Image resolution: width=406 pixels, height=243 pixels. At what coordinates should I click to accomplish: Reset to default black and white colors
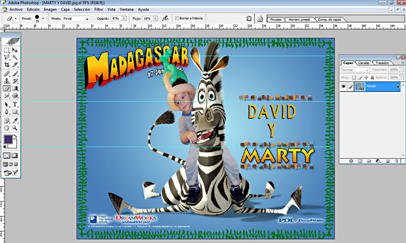coord(5,147)
